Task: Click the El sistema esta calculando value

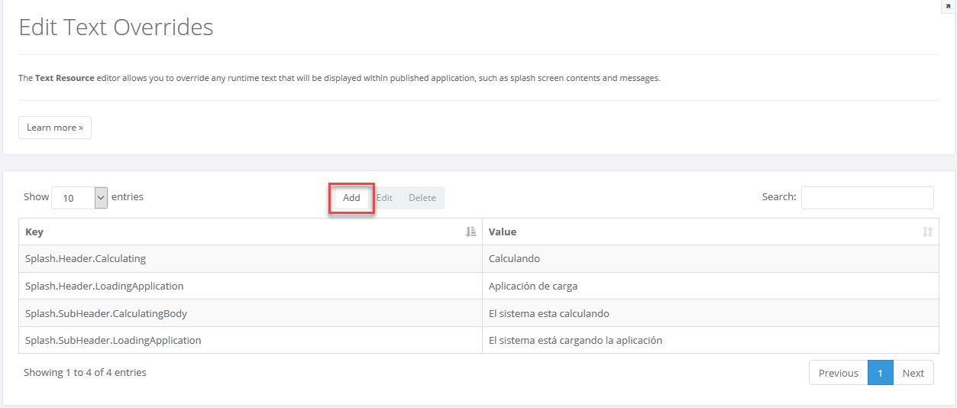Action: [x=548, y=314]
